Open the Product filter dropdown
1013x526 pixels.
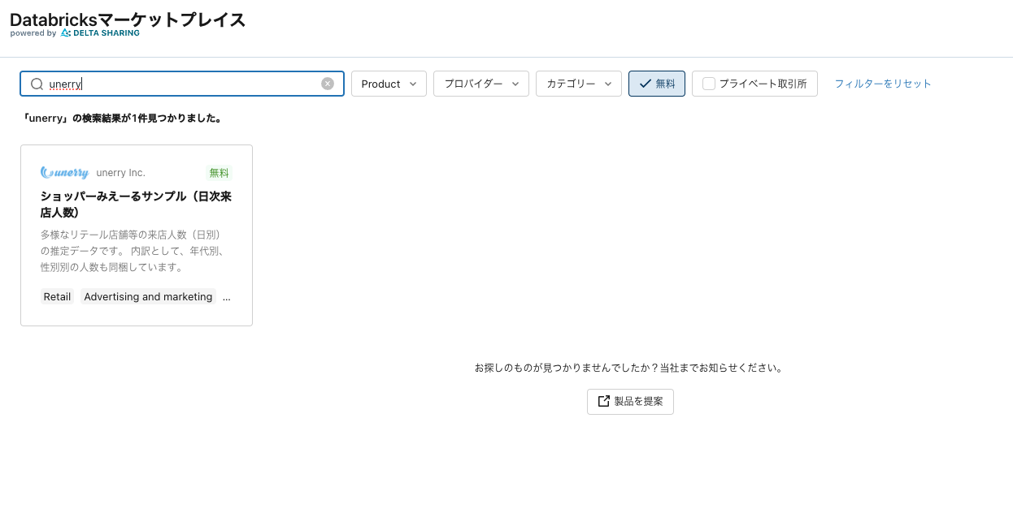[x=389, y=84]
